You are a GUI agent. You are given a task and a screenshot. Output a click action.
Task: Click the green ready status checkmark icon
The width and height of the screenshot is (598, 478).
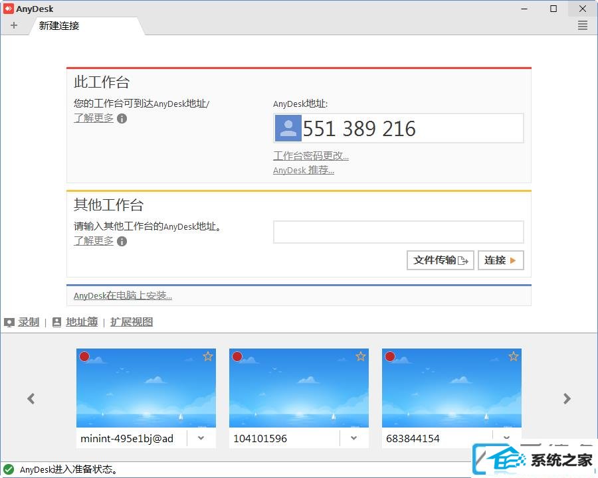tap(9, 469)
